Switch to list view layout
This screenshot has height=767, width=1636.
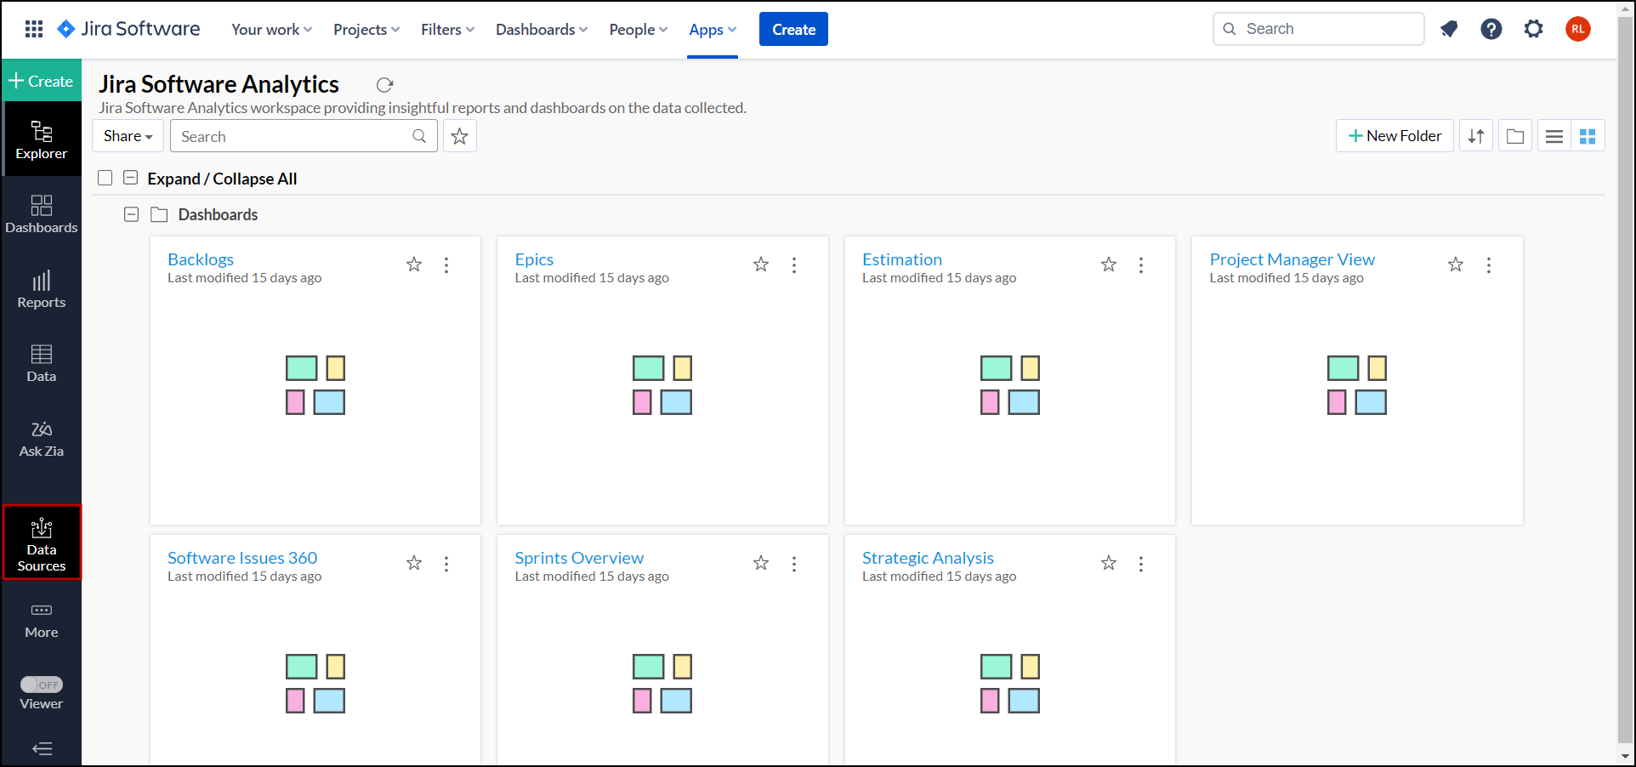point(1554,136)
